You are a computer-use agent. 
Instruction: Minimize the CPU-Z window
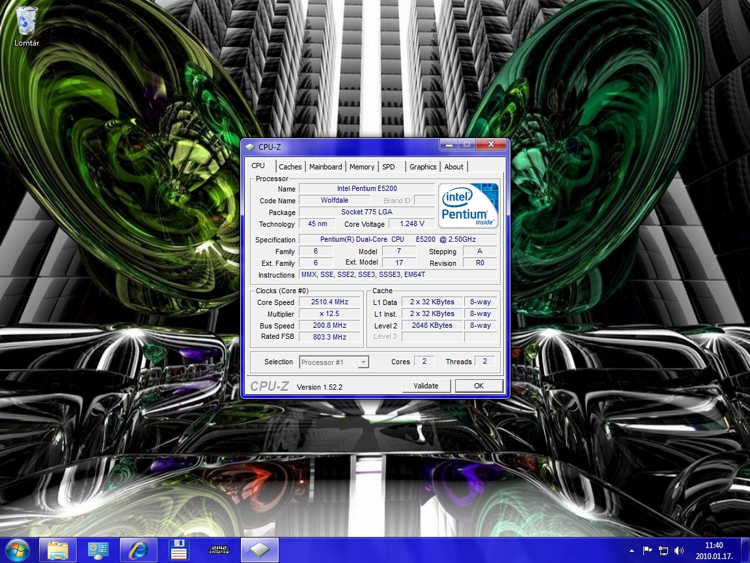(449, 144)
